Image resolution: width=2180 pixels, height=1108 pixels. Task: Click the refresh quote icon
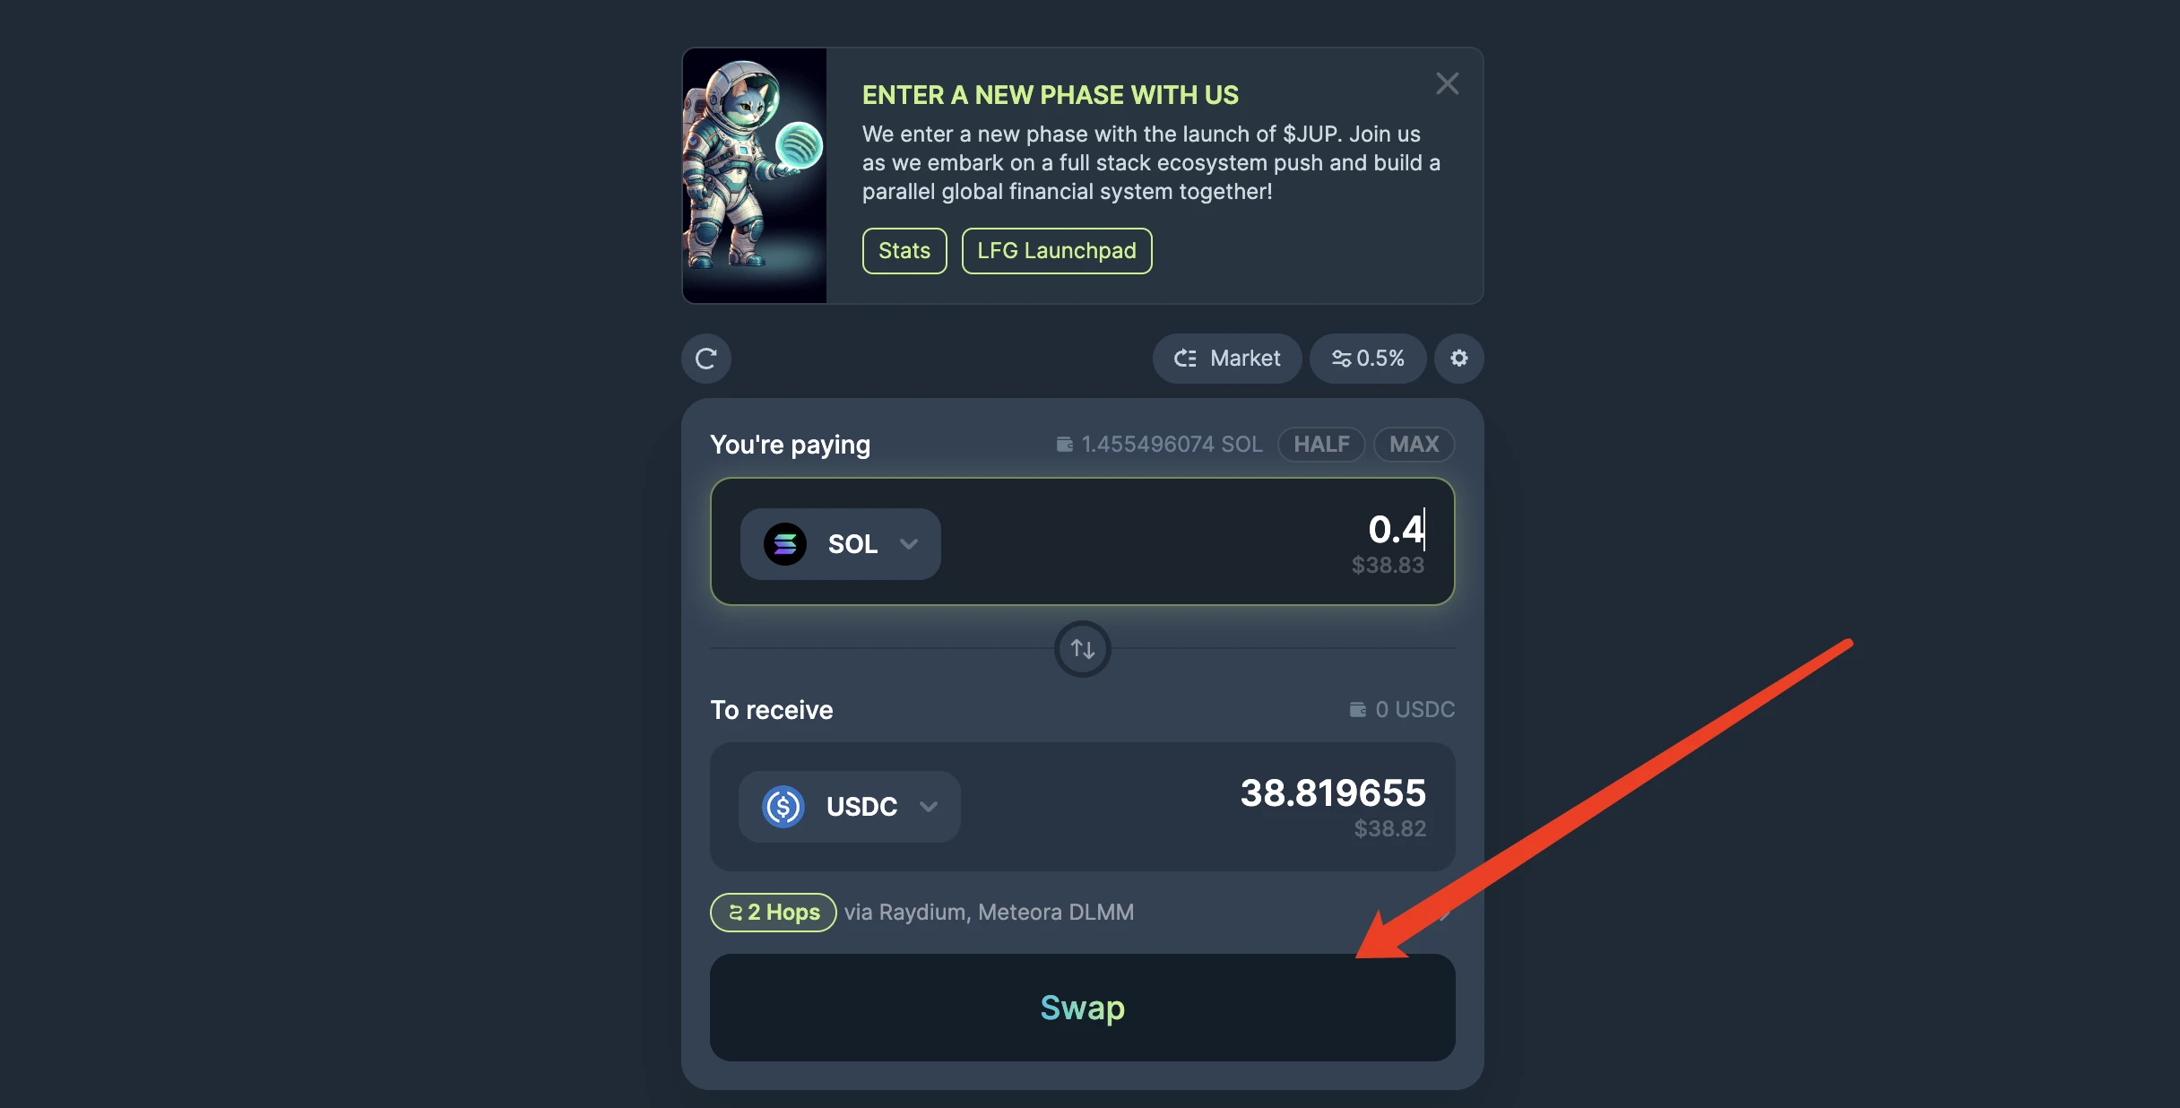[706, 359]
